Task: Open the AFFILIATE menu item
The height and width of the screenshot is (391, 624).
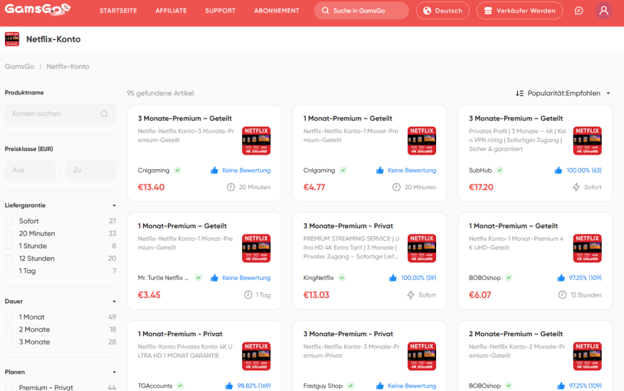Action: coord(171,11)
